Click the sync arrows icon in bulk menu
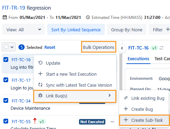 coord(40,85)
